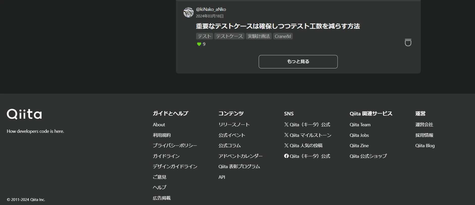
Task: Open 広告掲載 link
Action: 162,198
